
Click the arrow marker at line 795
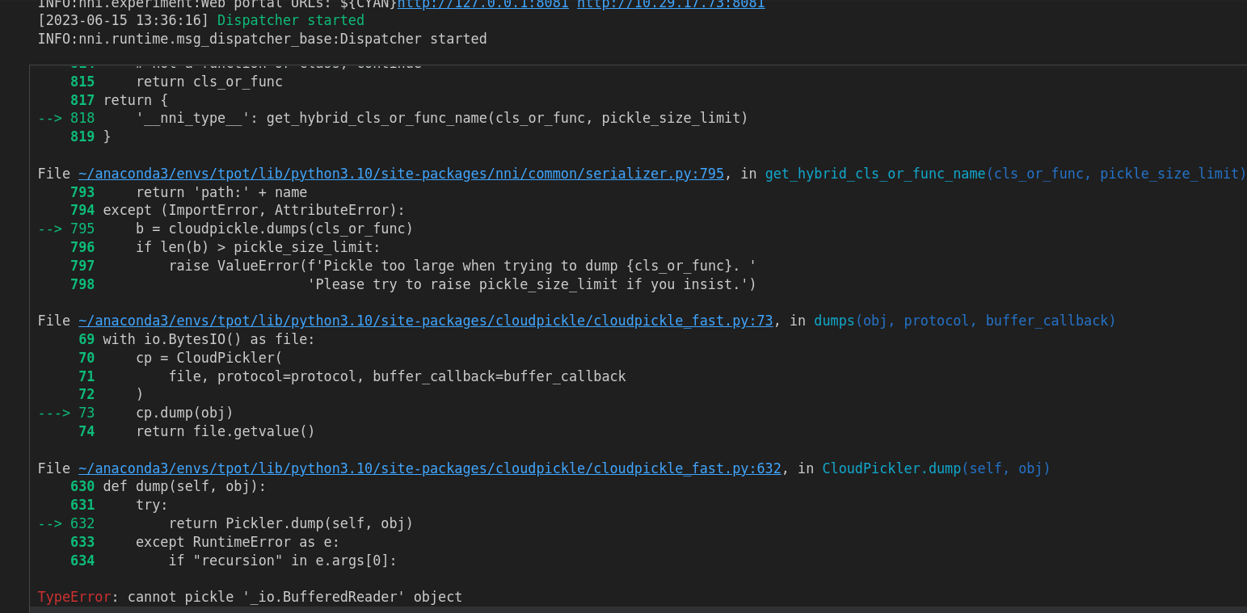click(x=51, y=228)
